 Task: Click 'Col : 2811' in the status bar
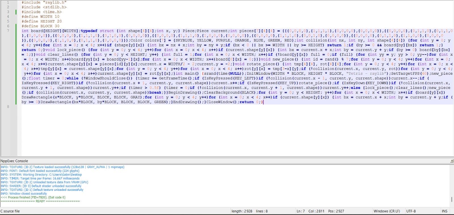(316, 211)
